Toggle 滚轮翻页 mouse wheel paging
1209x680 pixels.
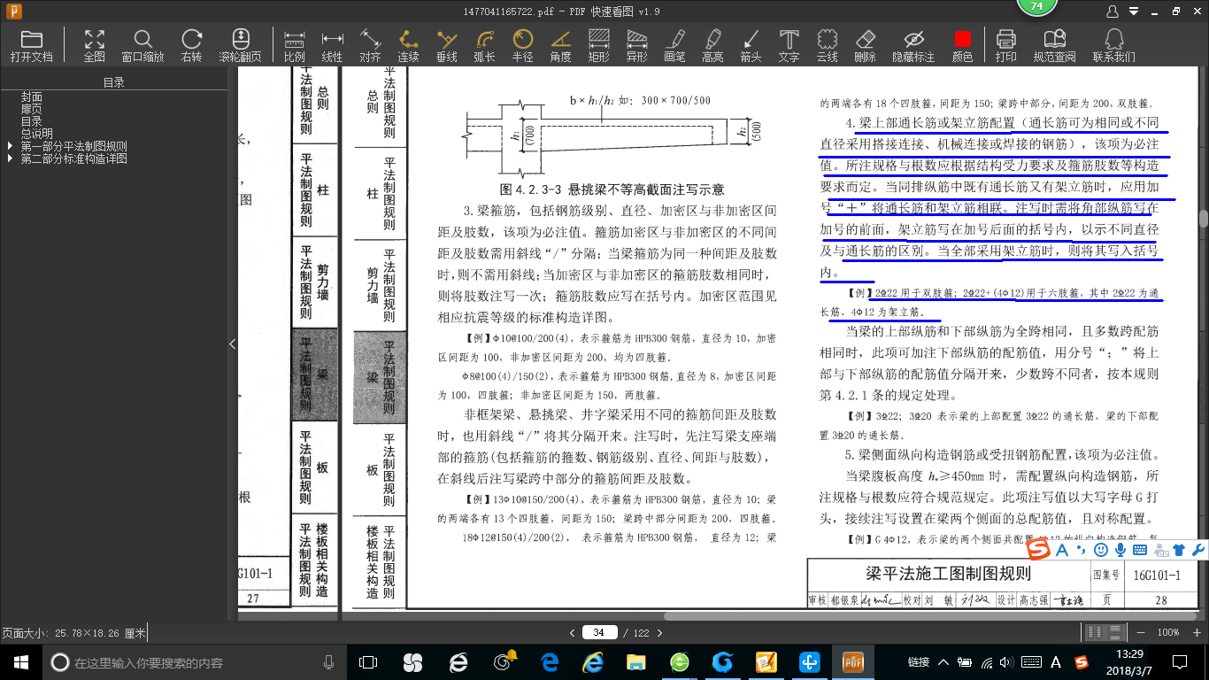241,45
